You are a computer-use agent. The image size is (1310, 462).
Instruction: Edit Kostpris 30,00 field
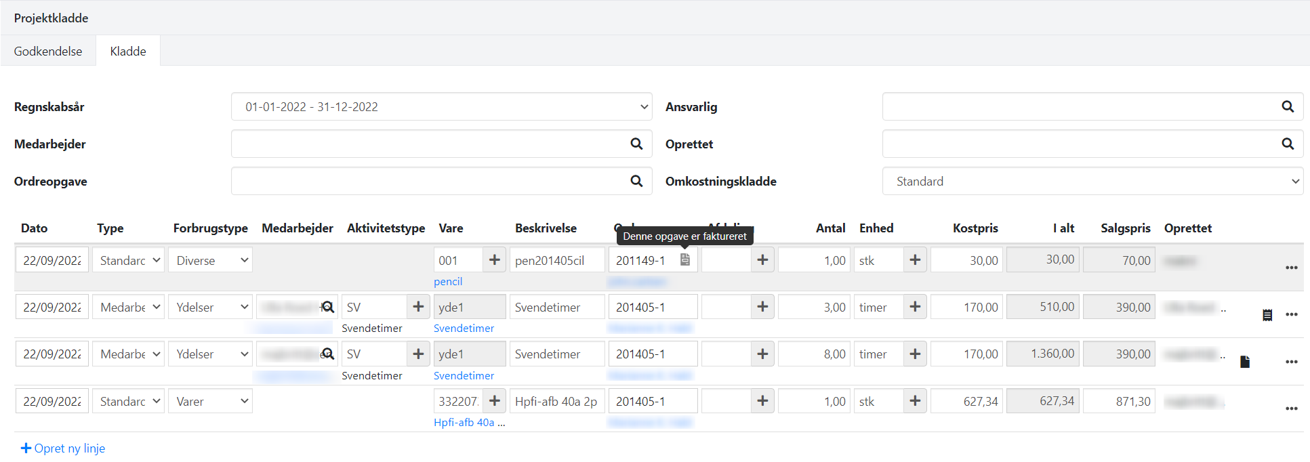966,260
